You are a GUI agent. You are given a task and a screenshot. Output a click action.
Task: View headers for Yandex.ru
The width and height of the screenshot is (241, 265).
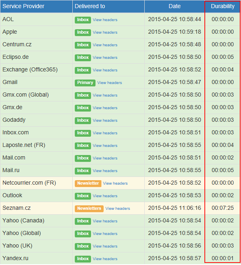click(105, 259)
